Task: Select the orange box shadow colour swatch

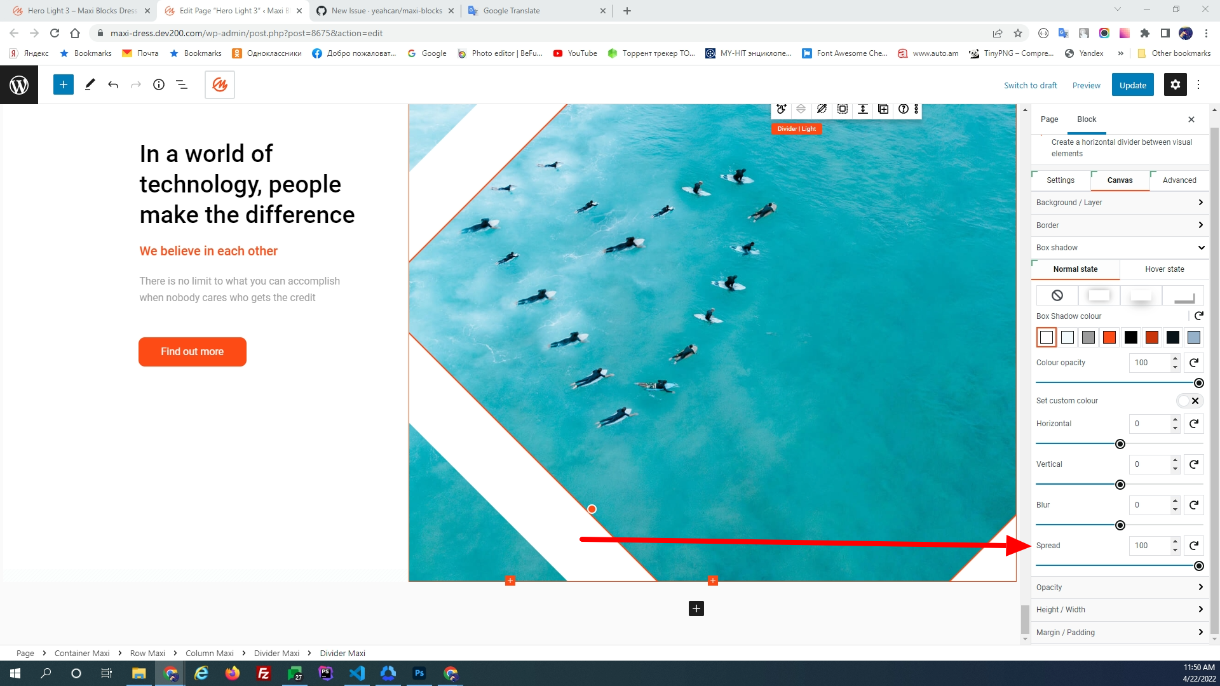Action: 1109,337
